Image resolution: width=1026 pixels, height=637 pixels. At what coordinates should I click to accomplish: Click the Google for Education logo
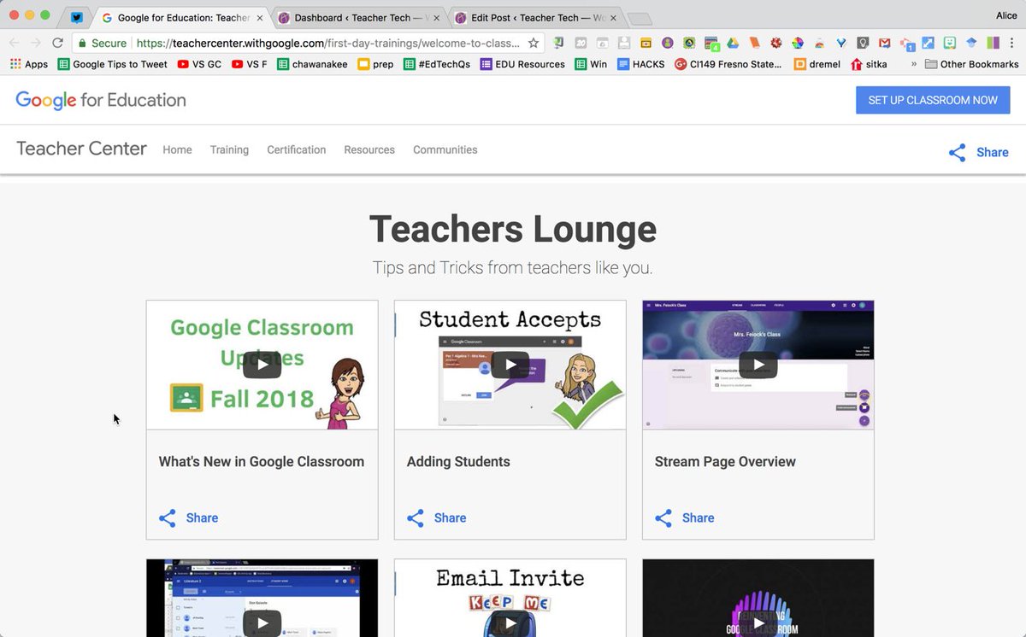tap(101, 100)
